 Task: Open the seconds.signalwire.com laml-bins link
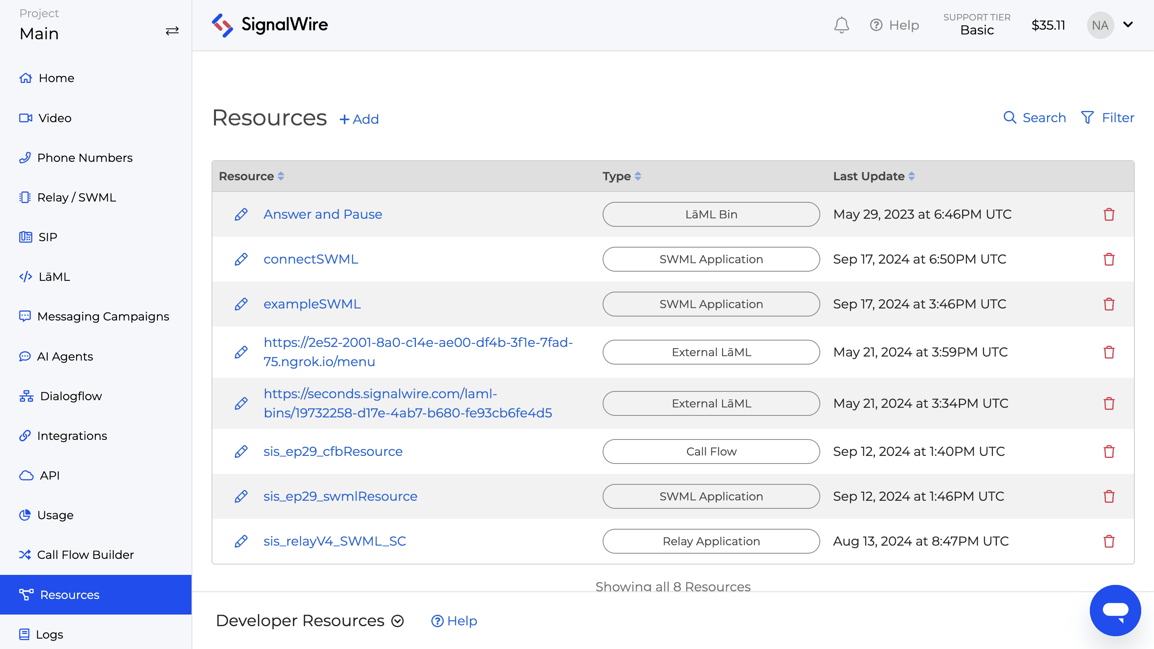point(408,403)
